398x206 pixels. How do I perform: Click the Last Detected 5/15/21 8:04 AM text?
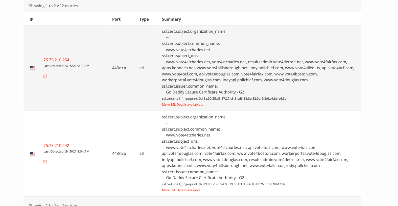[66, 152]
